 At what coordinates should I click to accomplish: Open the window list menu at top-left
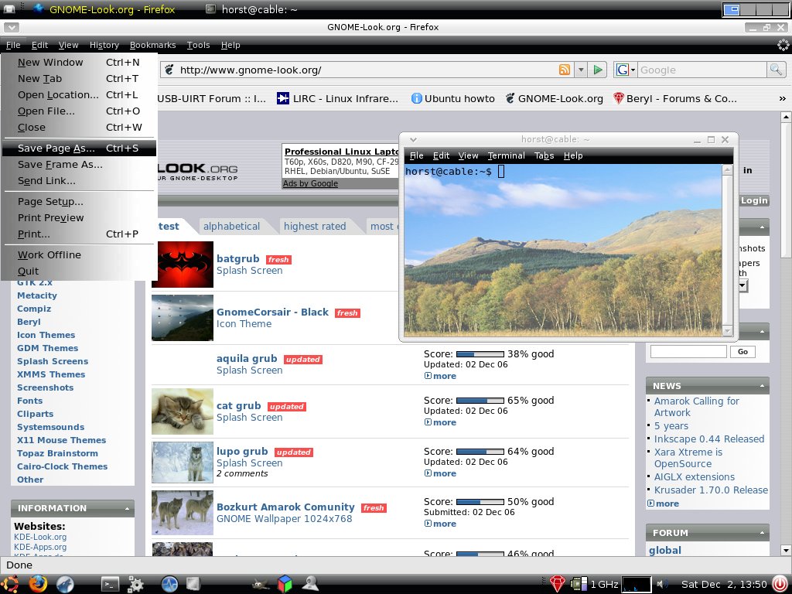pyautogui.click(x=9, y=9)
